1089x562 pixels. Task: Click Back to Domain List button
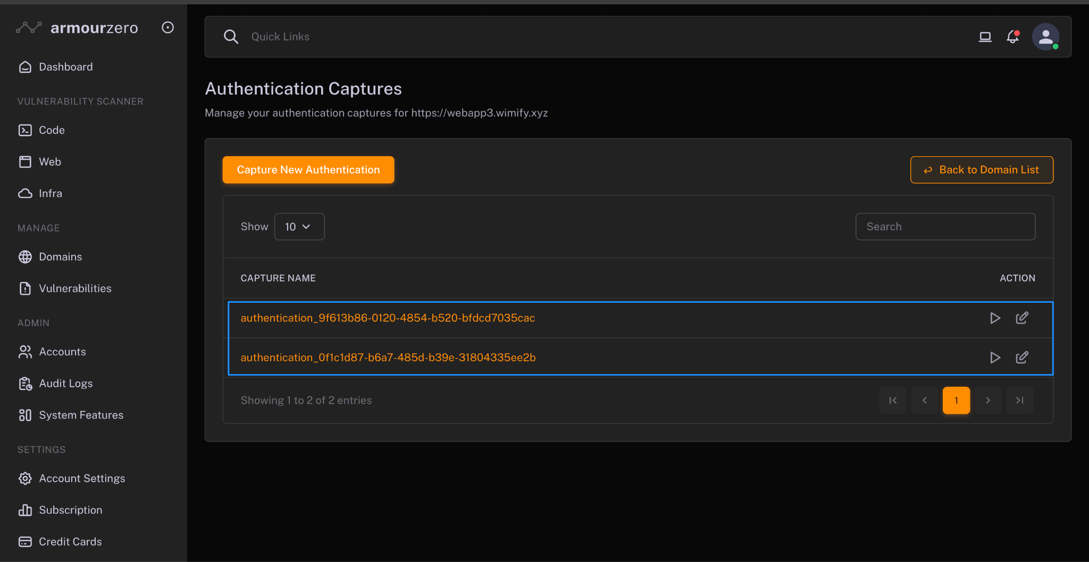[981, 170]
